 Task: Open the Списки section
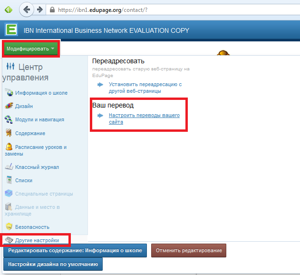(x=24, y=180)
